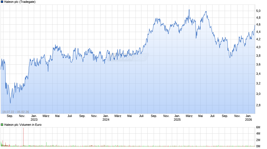The width and height of the screenshot is (267, 149).
Task: Click the 3,2 price axis label
Action: click(x=258, y=83)
